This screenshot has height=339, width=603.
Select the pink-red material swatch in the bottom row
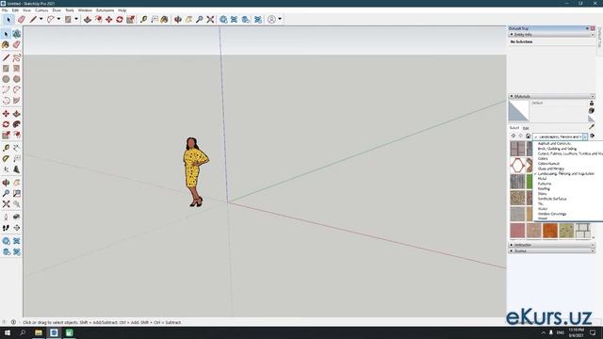tap(517, 231)
